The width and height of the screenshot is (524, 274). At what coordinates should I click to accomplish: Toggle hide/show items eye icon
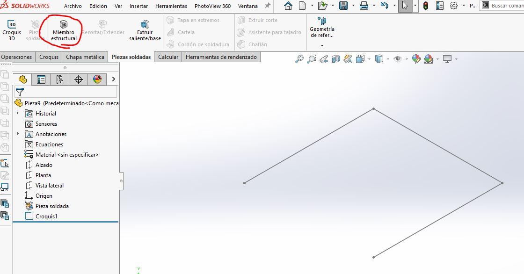pyautogui.click(x=398, y=59)
